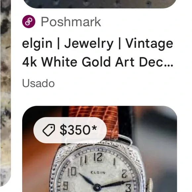
Task: Click the round Poshmark logo icon
Action: coord(29,22)
